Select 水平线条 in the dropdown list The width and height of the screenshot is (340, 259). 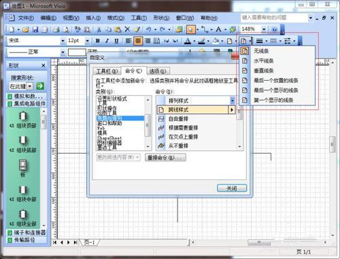(277, 61)
